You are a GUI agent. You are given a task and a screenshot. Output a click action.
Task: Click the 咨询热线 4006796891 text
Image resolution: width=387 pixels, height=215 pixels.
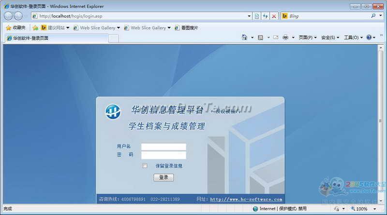[122, 199]
